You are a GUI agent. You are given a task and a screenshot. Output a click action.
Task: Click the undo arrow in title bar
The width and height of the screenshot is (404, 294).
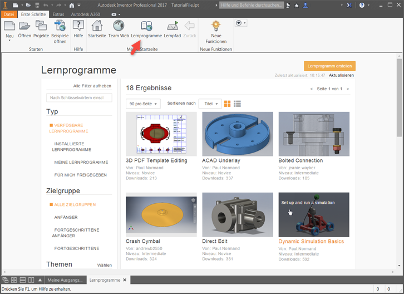[46, 5]
